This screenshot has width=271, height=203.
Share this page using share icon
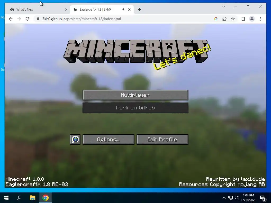coord(224,19)
